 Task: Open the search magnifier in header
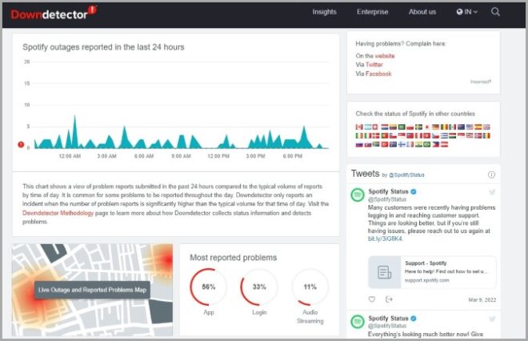[x=495, y=12]
